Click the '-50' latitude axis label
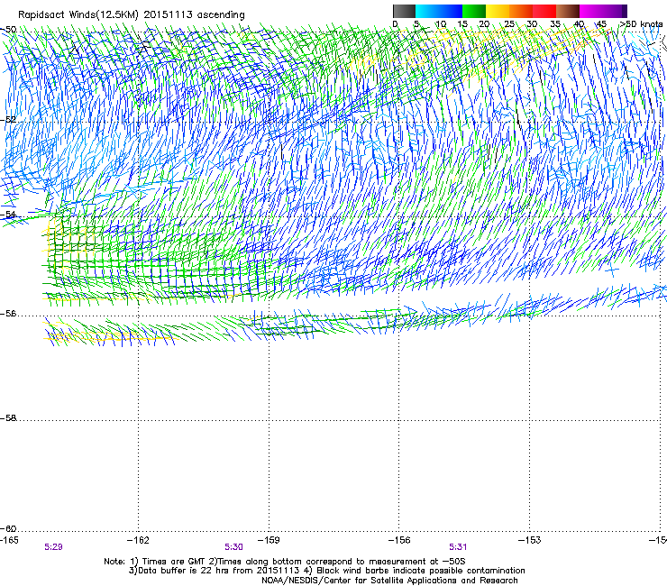The image size is (667, 586). click(8, 30)
